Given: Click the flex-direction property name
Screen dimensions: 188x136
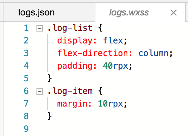Looking at the screenshot, I should 93,53.
